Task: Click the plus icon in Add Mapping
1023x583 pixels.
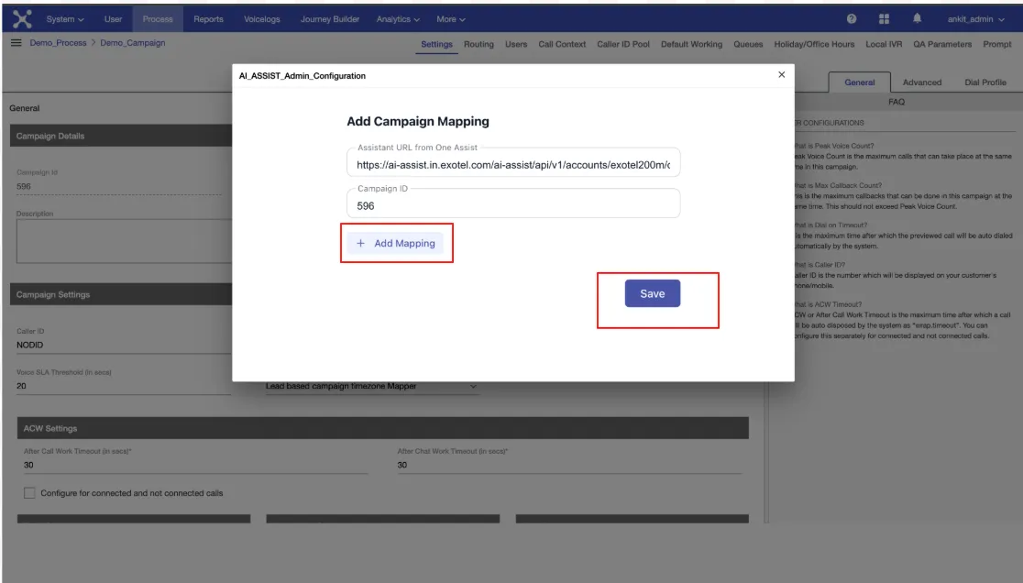Action: coord(360,243)
